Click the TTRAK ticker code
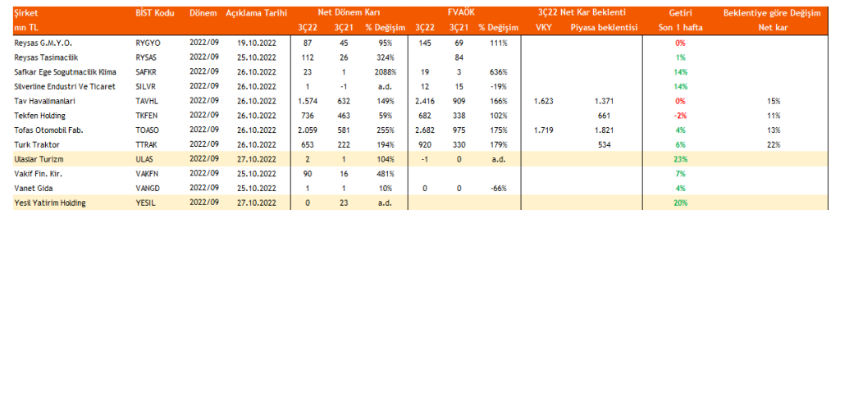 tap(147, 144)
